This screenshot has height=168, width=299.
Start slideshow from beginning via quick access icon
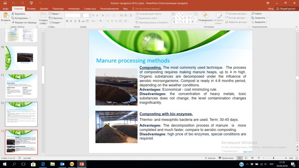pyautogui.click(x=31, y=3)
